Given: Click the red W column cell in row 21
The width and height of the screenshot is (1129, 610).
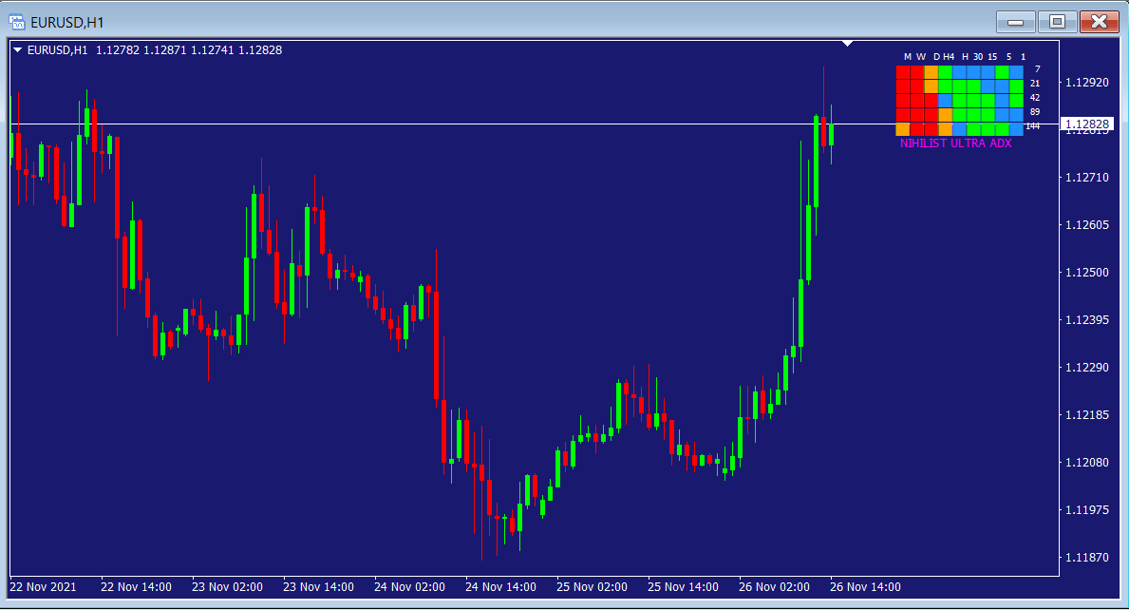Looking at the screenshot, I should (x=917, y=86).
